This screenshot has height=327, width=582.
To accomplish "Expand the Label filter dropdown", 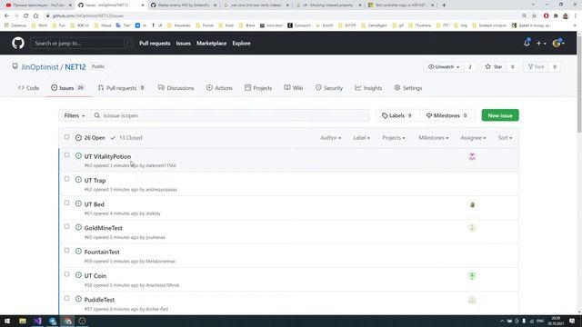I will (x=362, y=137).
